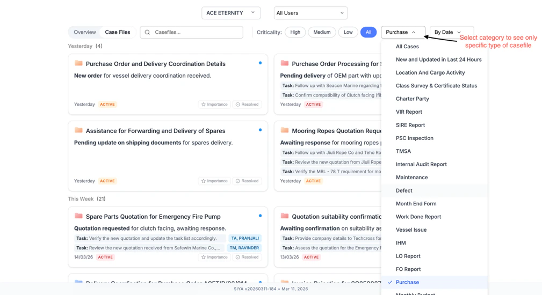
Task: Select LO Report category
Action: [435, 256]
